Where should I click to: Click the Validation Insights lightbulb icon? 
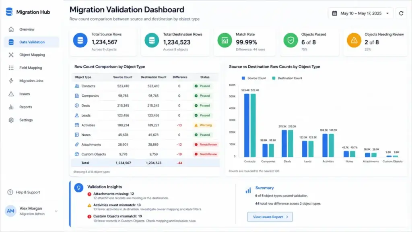[x=78, y=188]
